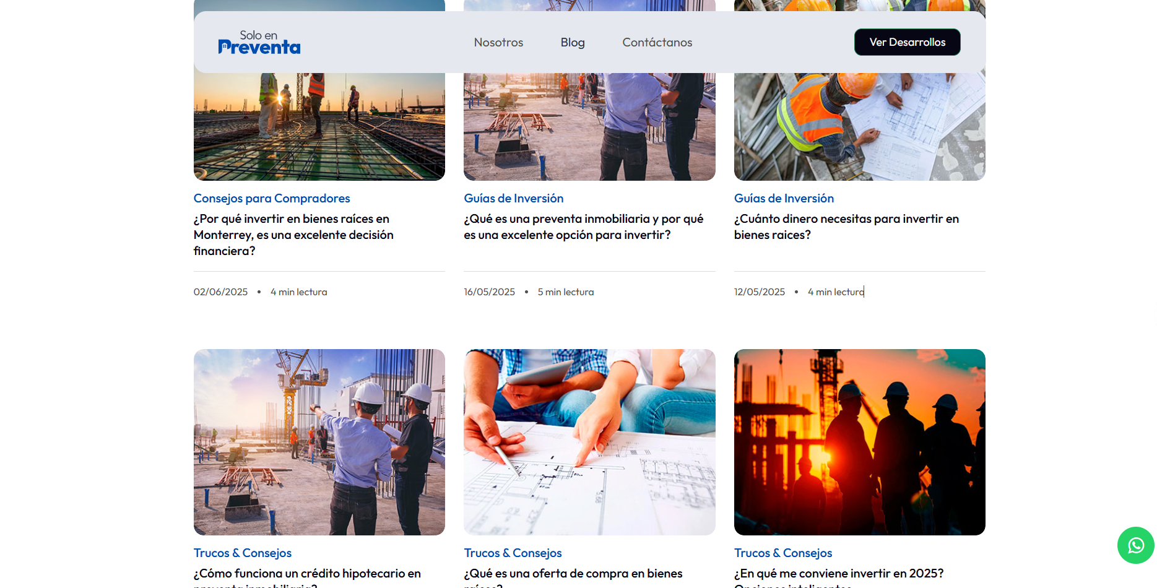Read article on how much money to invest
1157x588 pixels.
846,227
